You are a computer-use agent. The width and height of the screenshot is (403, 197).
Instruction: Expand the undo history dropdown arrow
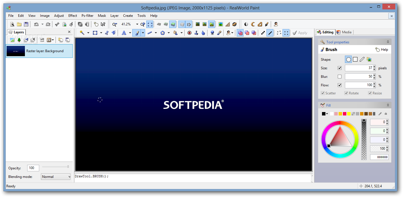pos(42,24)
